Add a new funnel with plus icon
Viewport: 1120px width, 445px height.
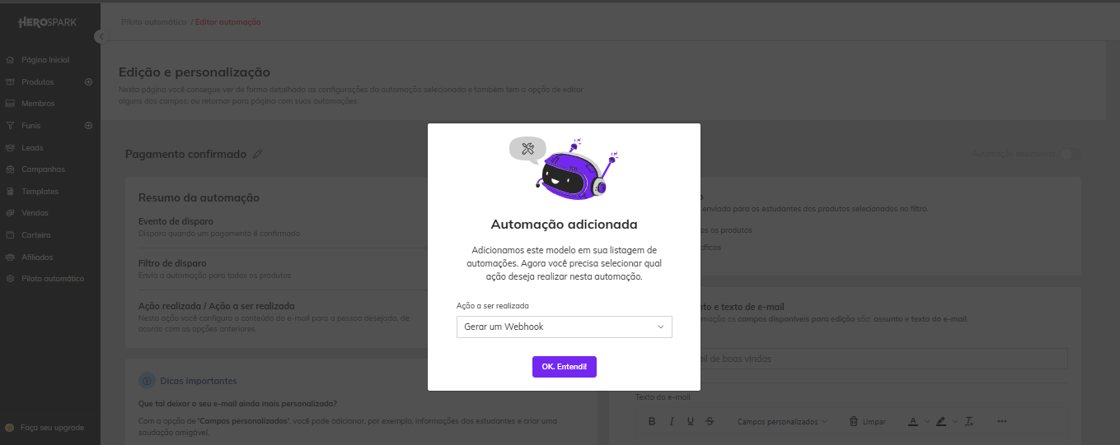coord(88,126)
